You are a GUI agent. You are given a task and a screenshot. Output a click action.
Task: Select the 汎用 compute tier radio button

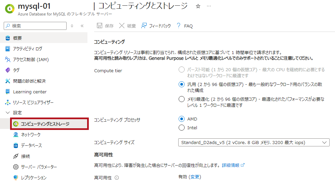[x=182, y=84]
